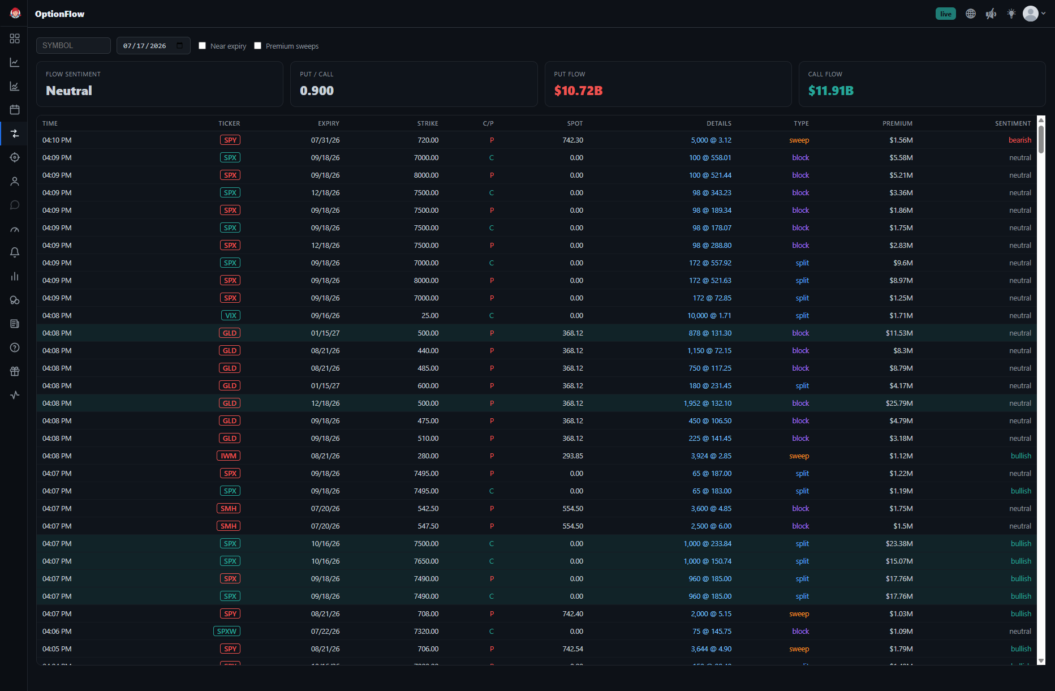Sort by the EXPIRY column header

[x=329, y=123]
